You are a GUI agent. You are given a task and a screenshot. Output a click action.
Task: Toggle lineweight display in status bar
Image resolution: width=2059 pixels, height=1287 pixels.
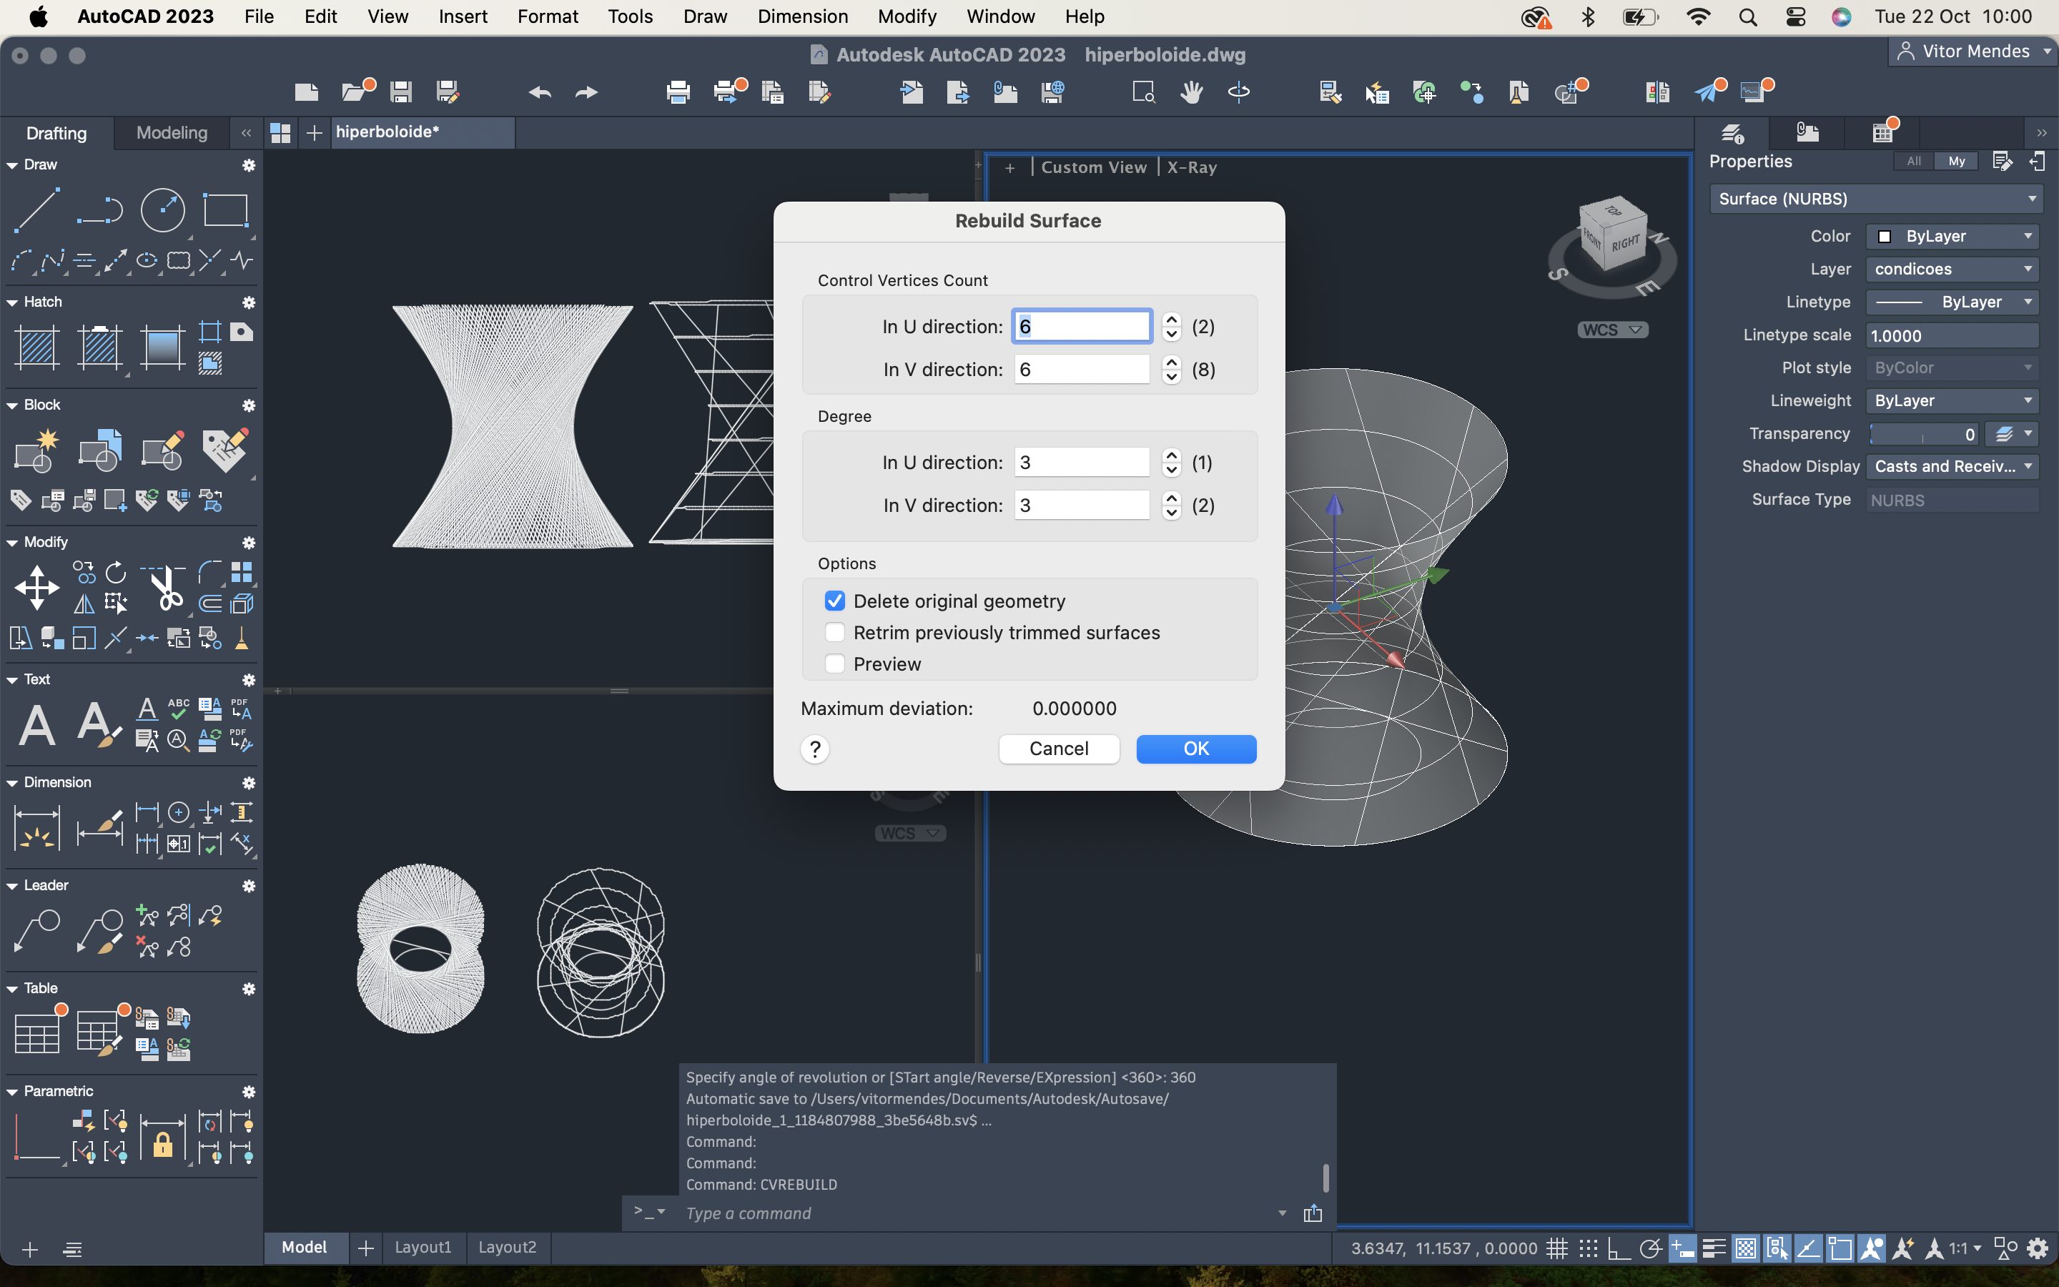tap(1714, 1248)
